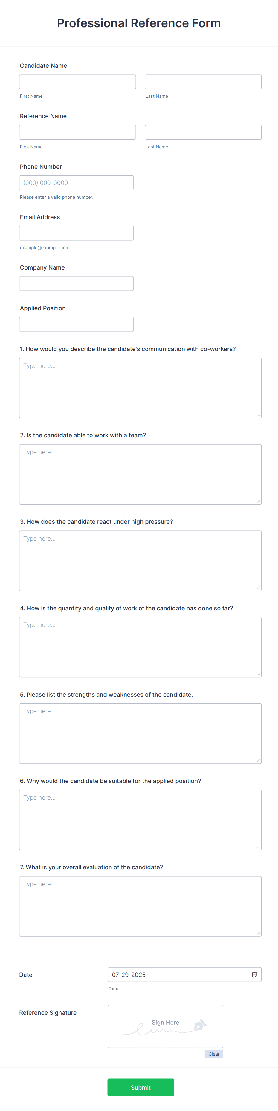Click the Reference First Name field

(77, 132)
